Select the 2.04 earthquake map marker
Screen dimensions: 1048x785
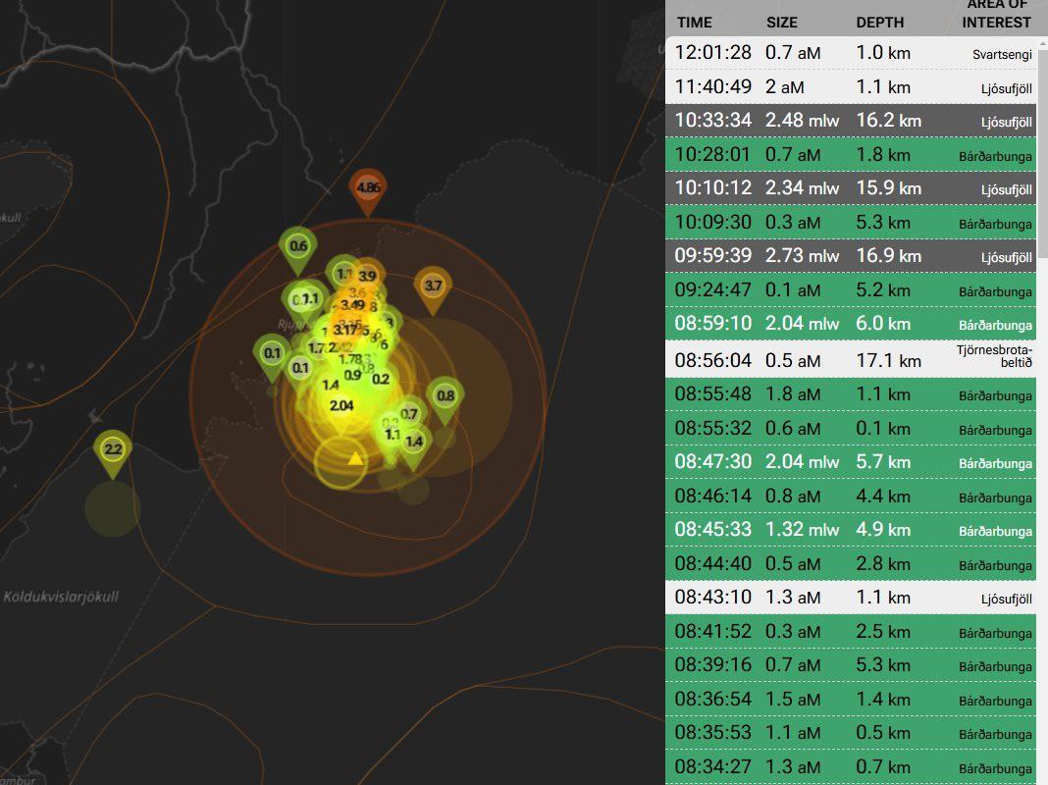[x=341, y=405]
